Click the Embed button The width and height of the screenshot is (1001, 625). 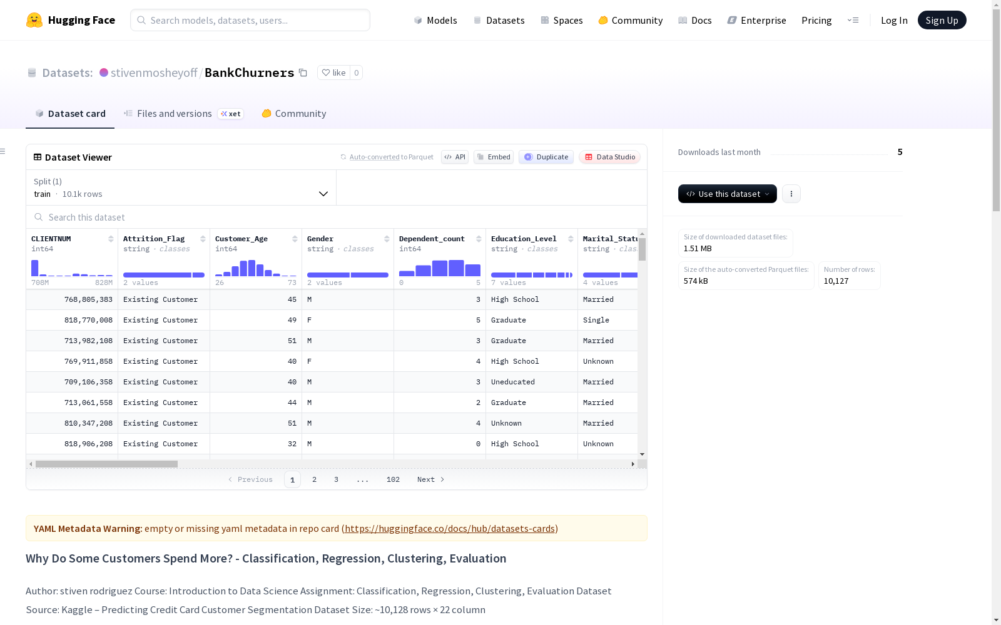pyautogui.click(x=494, y=157)
